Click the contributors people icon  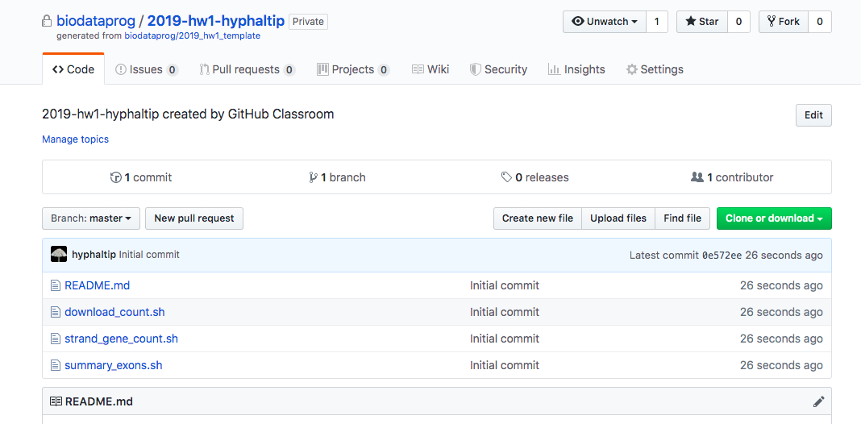697,177
